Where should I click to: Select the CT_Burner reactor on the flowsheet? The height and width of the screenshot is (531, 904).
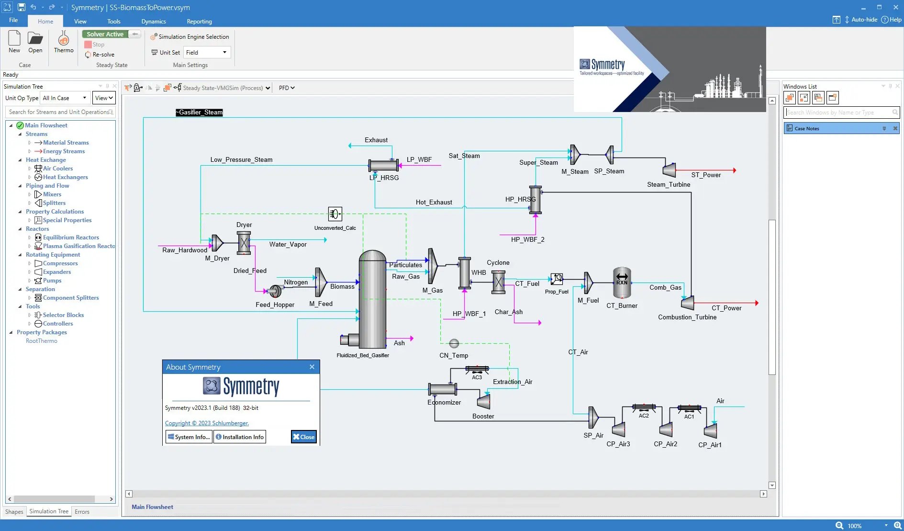coord(622,282)
